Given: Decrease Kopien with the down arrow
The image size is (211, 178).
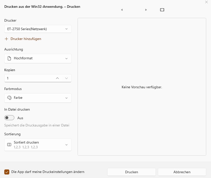Looking at the screenshot, I should click(x=66, y=78).
